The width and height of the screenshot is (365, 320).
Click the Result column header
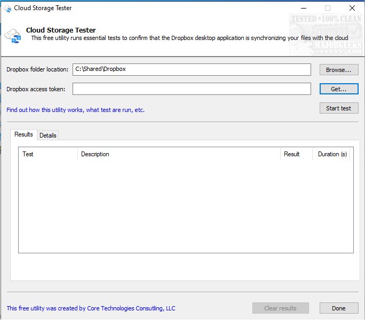[x=296, y=154]
